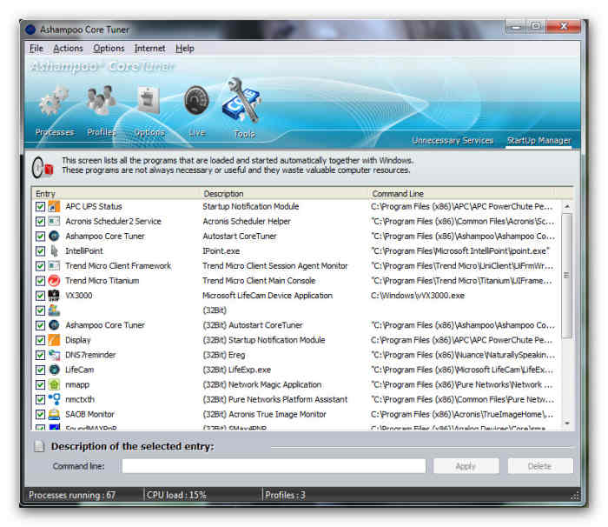This screenshot has height=527, width=608.
Task: Open the Options menu in menu bar
Action: [x=109, y=49]
